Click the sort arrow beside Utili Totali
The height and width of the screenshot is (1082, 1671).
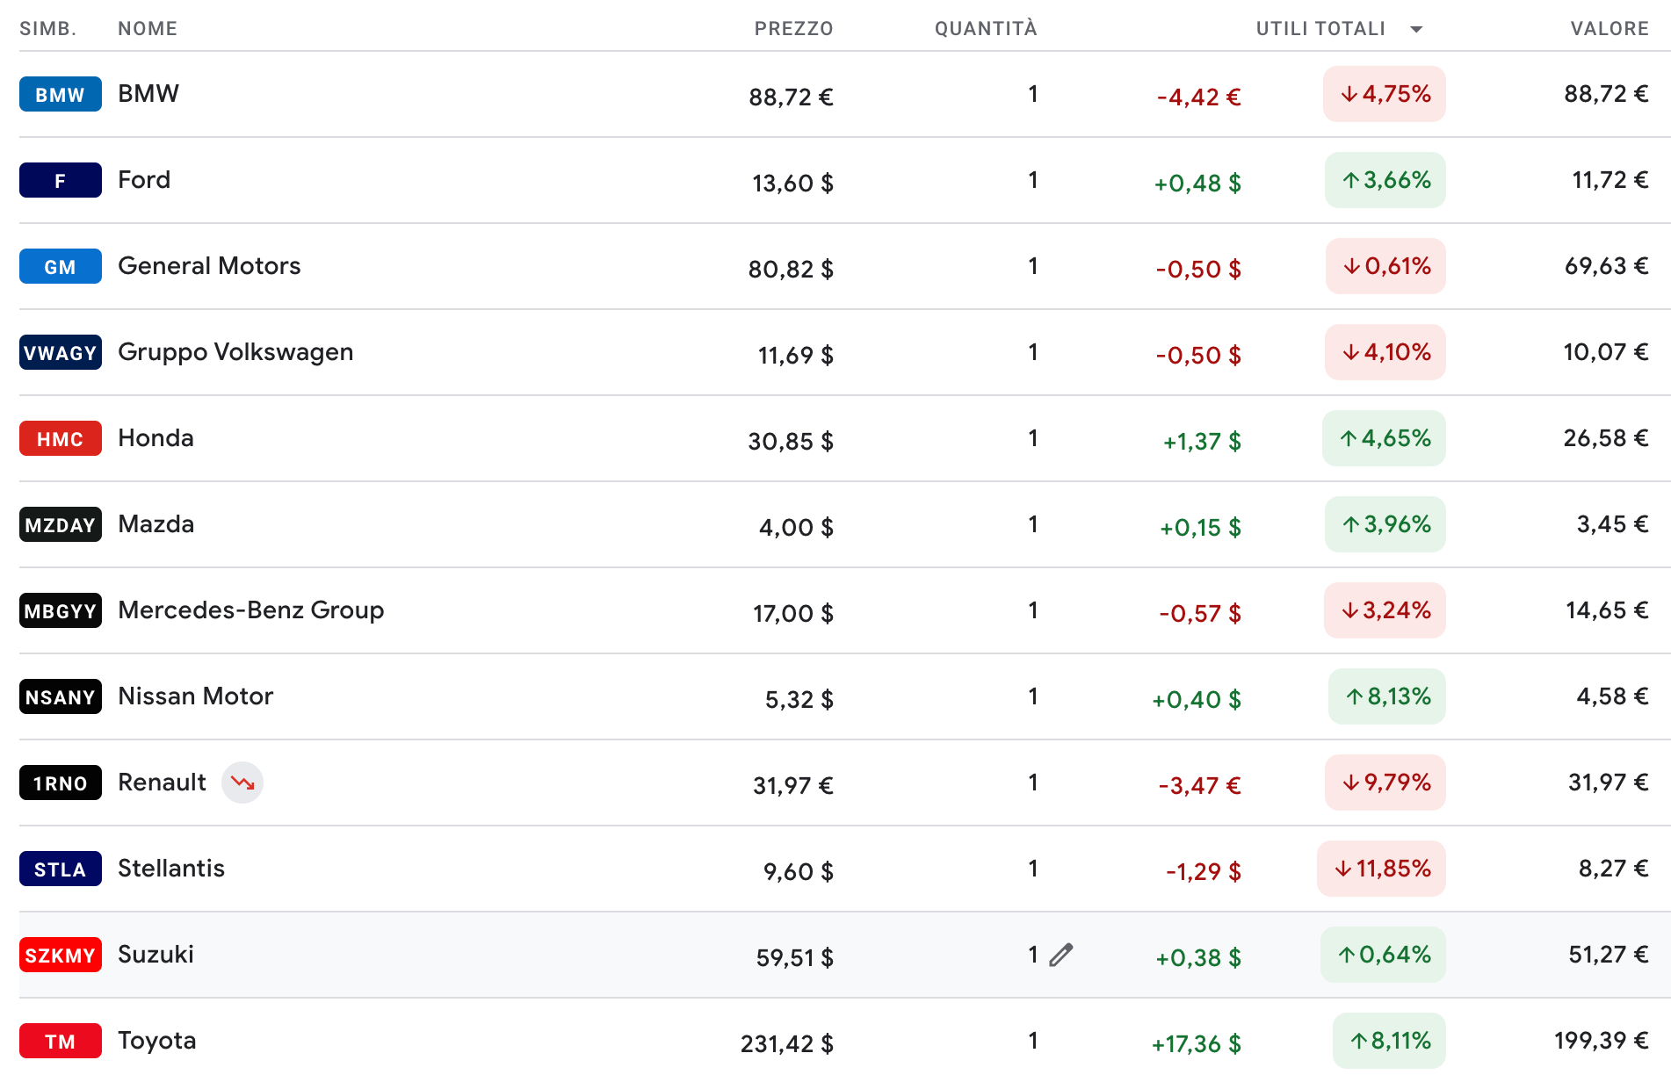(x=1416, y=29)
